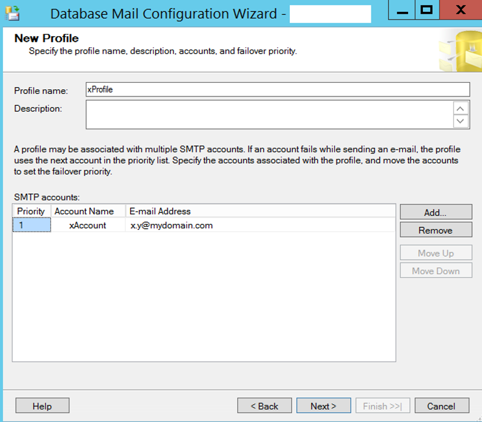Click the Account Name column header
Screen dimensions: 482x422
(x=88, y=211)
